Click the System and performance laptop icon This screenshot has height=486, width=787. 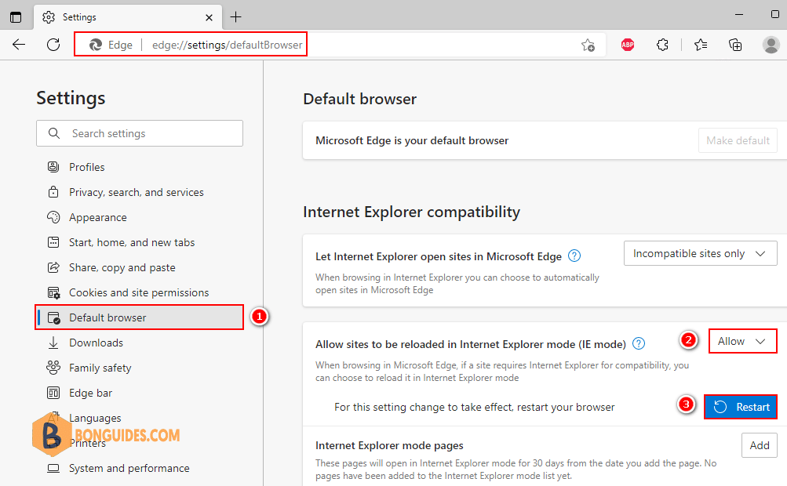pyautogui.click(x=53, y=468)
